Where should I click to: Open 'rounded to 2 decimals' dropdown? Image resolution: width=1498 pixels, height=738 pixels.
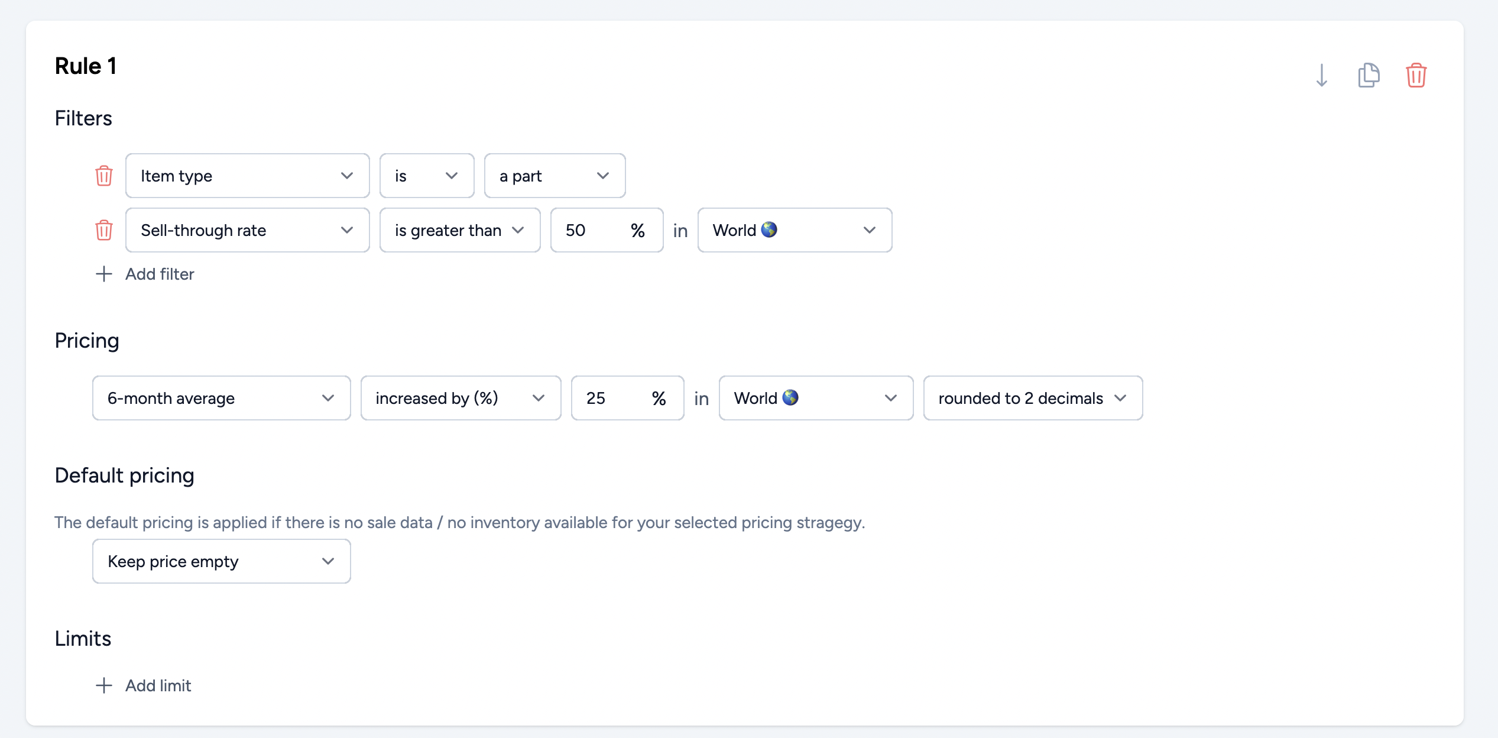click(x=1032, y=398)
